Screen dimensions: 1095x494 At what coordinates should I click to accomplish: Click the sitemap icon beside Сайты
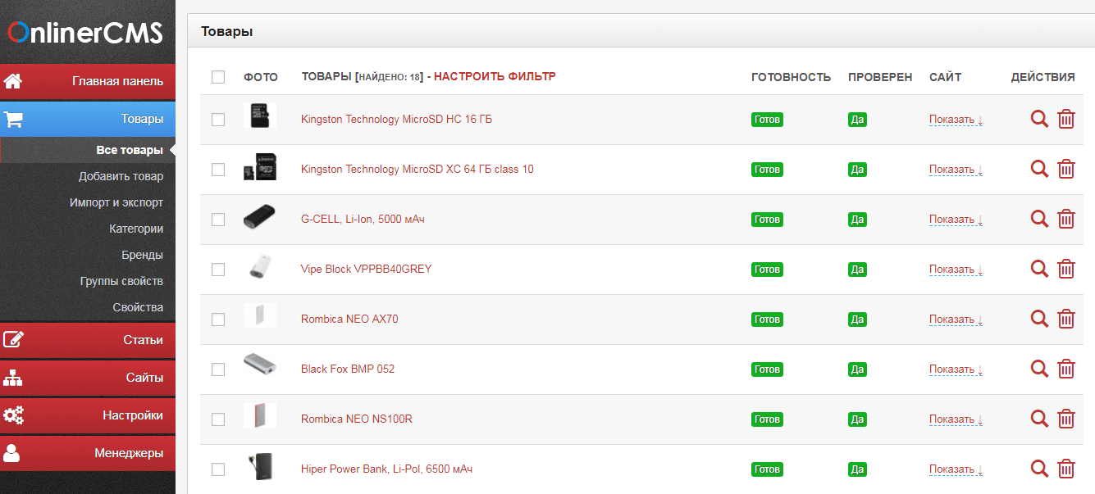[x=13, y=378]
